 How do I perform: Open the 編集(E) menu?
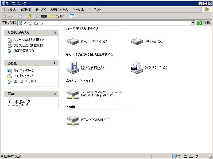pyautogui.click(x=26, y=10)
